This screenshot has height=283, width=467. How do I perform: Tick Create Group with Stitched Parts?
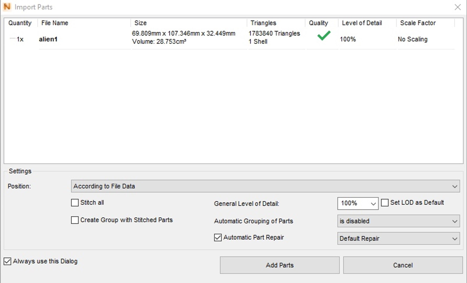point(75,220)
